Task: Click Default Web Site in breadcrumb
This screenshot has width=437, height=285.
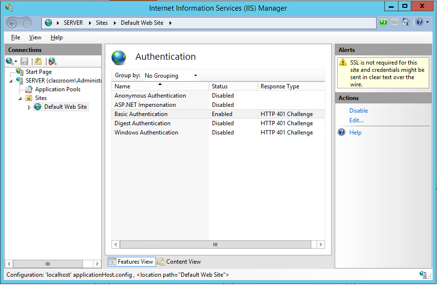Action: pos(142,23)
